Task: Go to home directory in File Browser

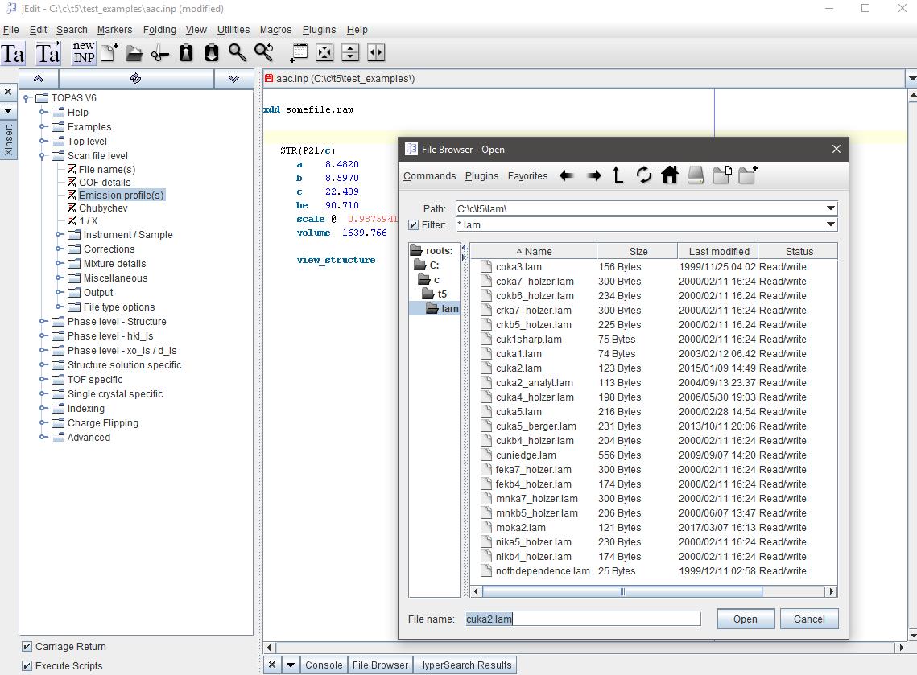Action: pyautogui.click(x=670, y=175)
